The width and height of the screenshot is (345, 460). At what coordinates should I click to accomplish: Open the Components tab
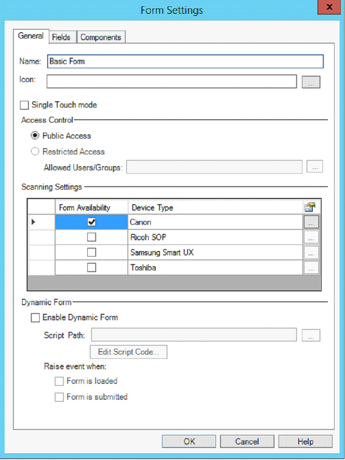[x=101, y=37]
